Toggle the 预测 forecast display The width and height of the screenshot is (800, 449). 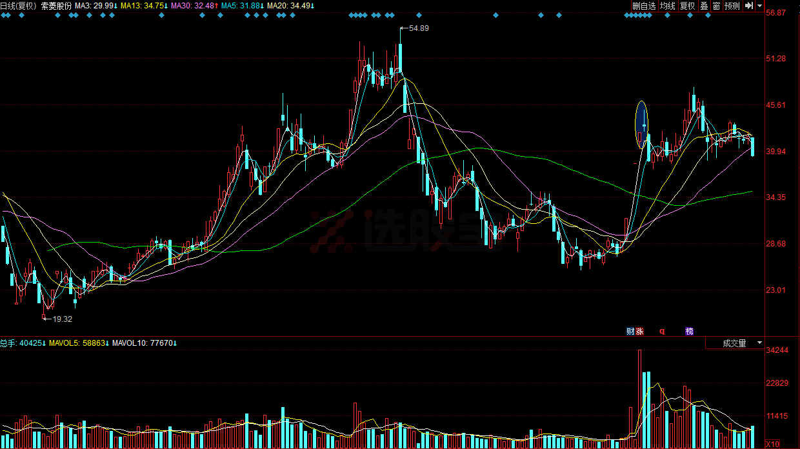[732, 6]
